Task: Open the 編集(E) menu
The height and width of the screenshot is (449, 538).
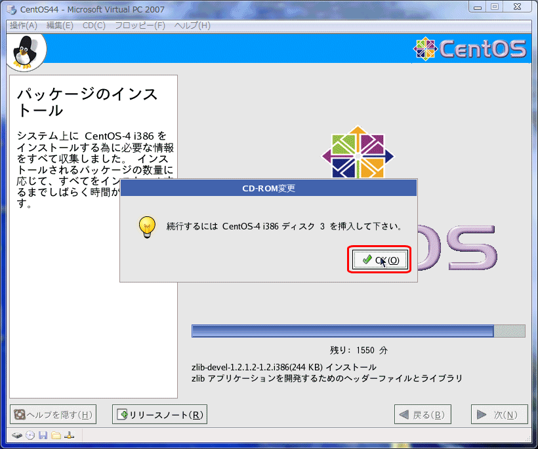Action: pos(60,26)
